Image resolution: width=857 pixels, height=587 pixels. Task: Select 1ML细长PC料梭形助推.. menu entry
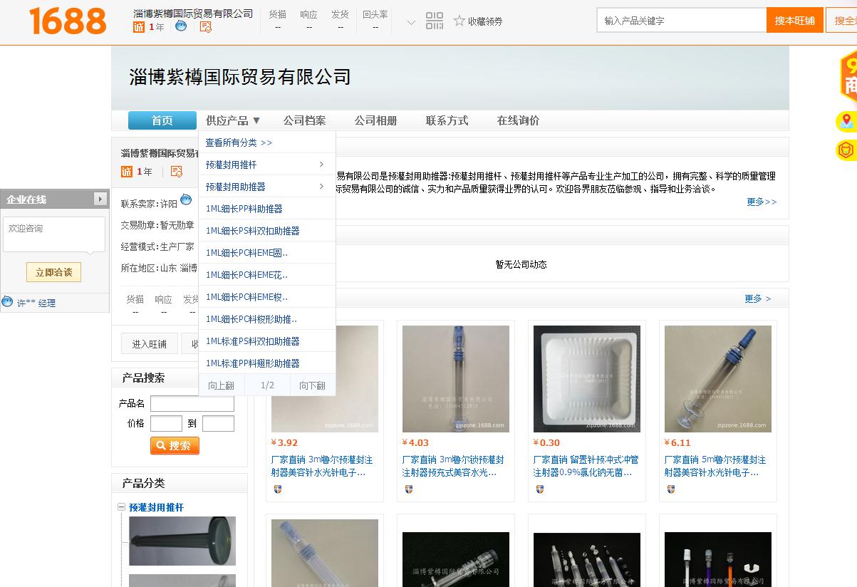[267, 319]
